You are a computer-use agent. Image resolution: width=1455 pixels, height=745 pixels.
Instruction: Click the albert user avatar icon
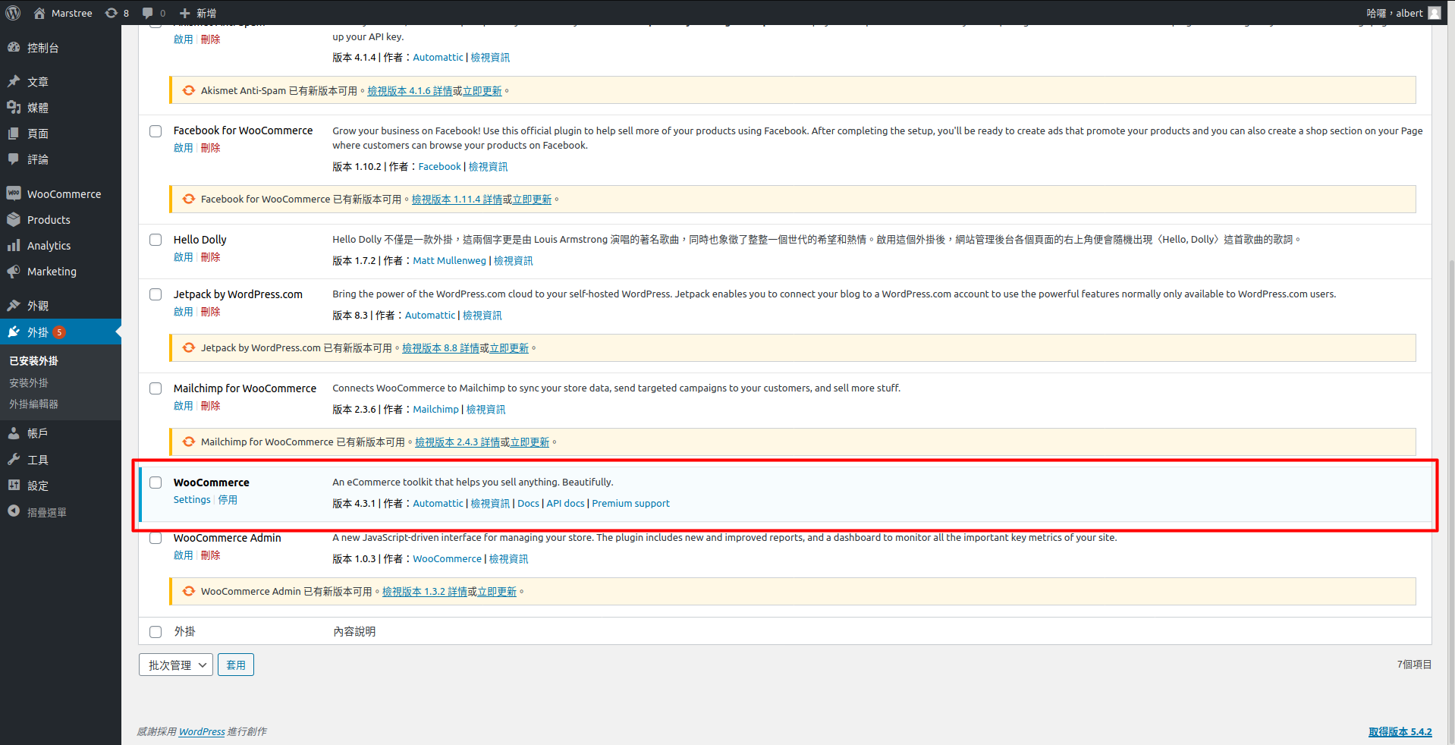[x=1434, y=13]
